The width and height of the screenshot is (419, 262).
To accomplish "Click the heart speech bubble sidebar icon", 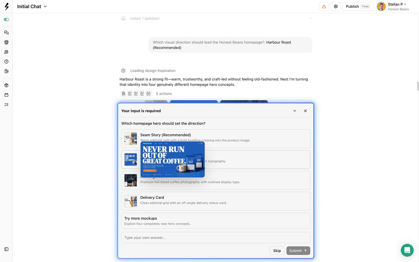I will [6, 52].
